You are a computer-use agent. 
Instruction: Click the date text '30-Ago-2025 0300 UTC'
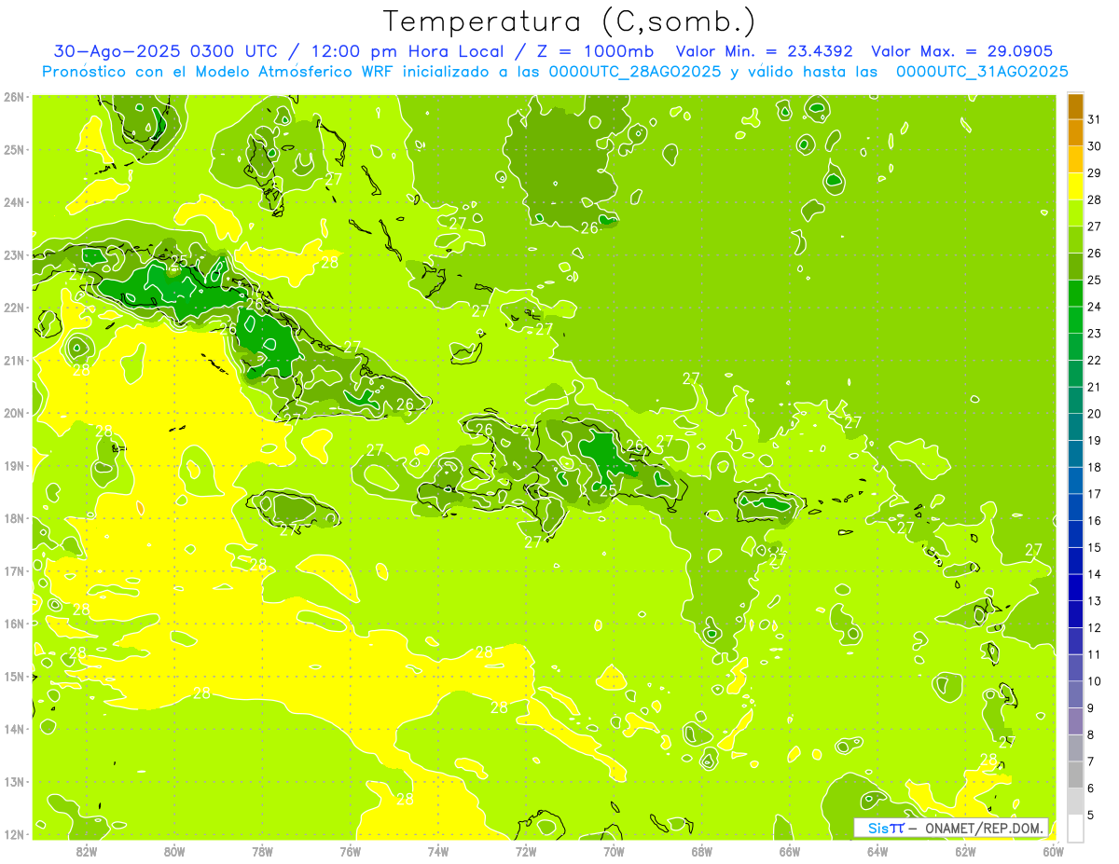pyautogui.click(x=169, y=51)
